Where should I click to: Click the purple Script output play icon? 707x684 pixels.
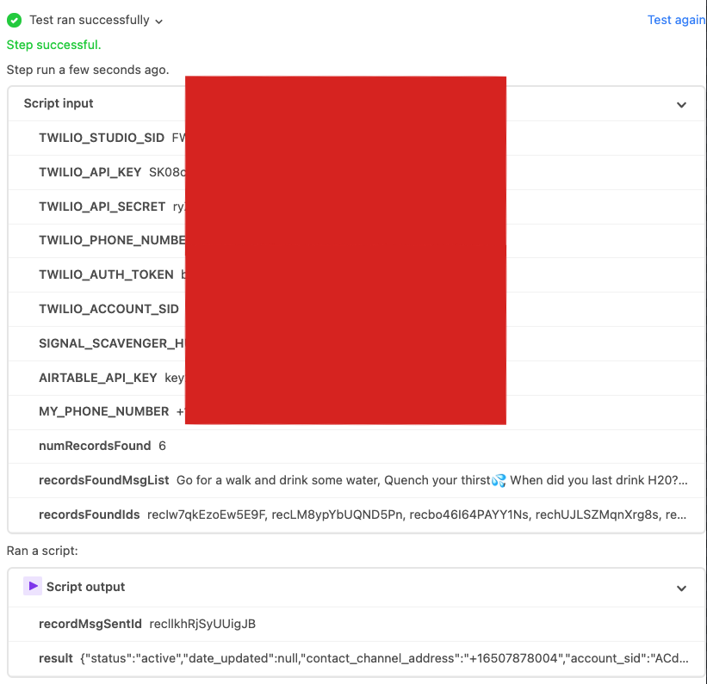(x=32, y=587)
